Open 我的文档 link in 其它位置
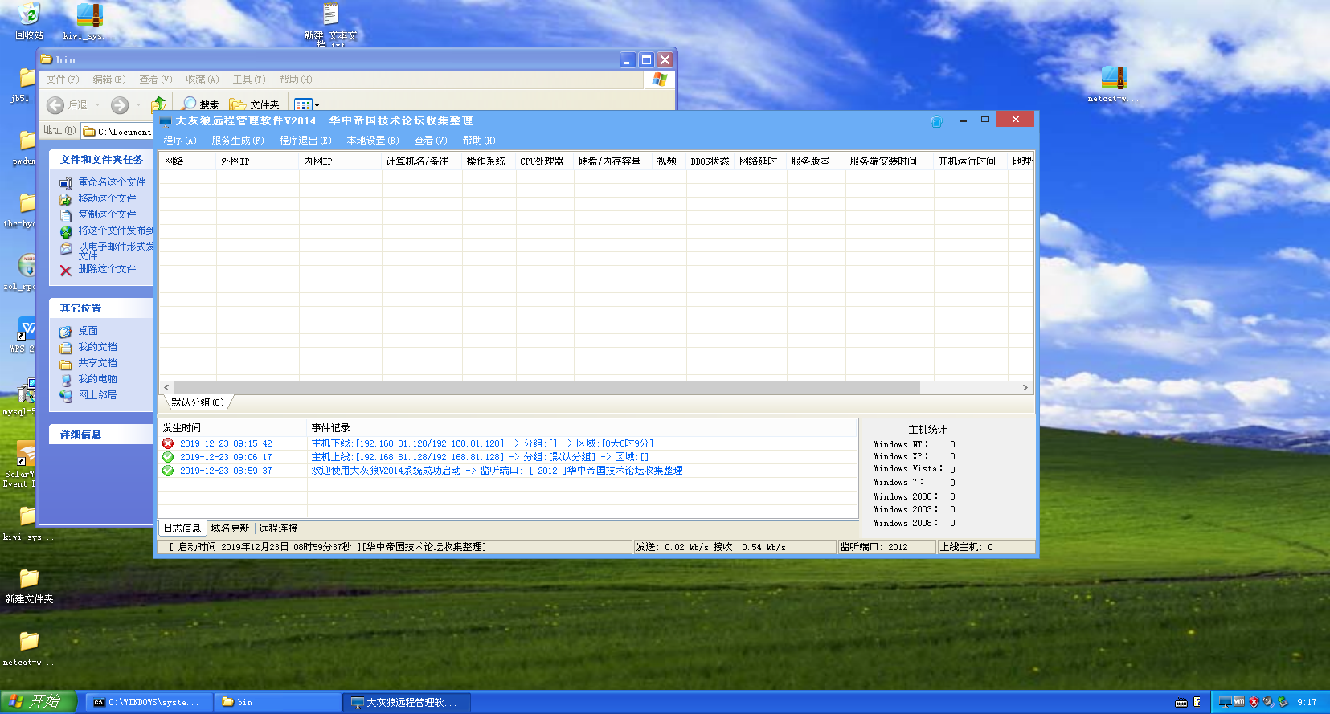This screenshot has height=714, width=1330. pyautogui.click(x=97, y=347)
